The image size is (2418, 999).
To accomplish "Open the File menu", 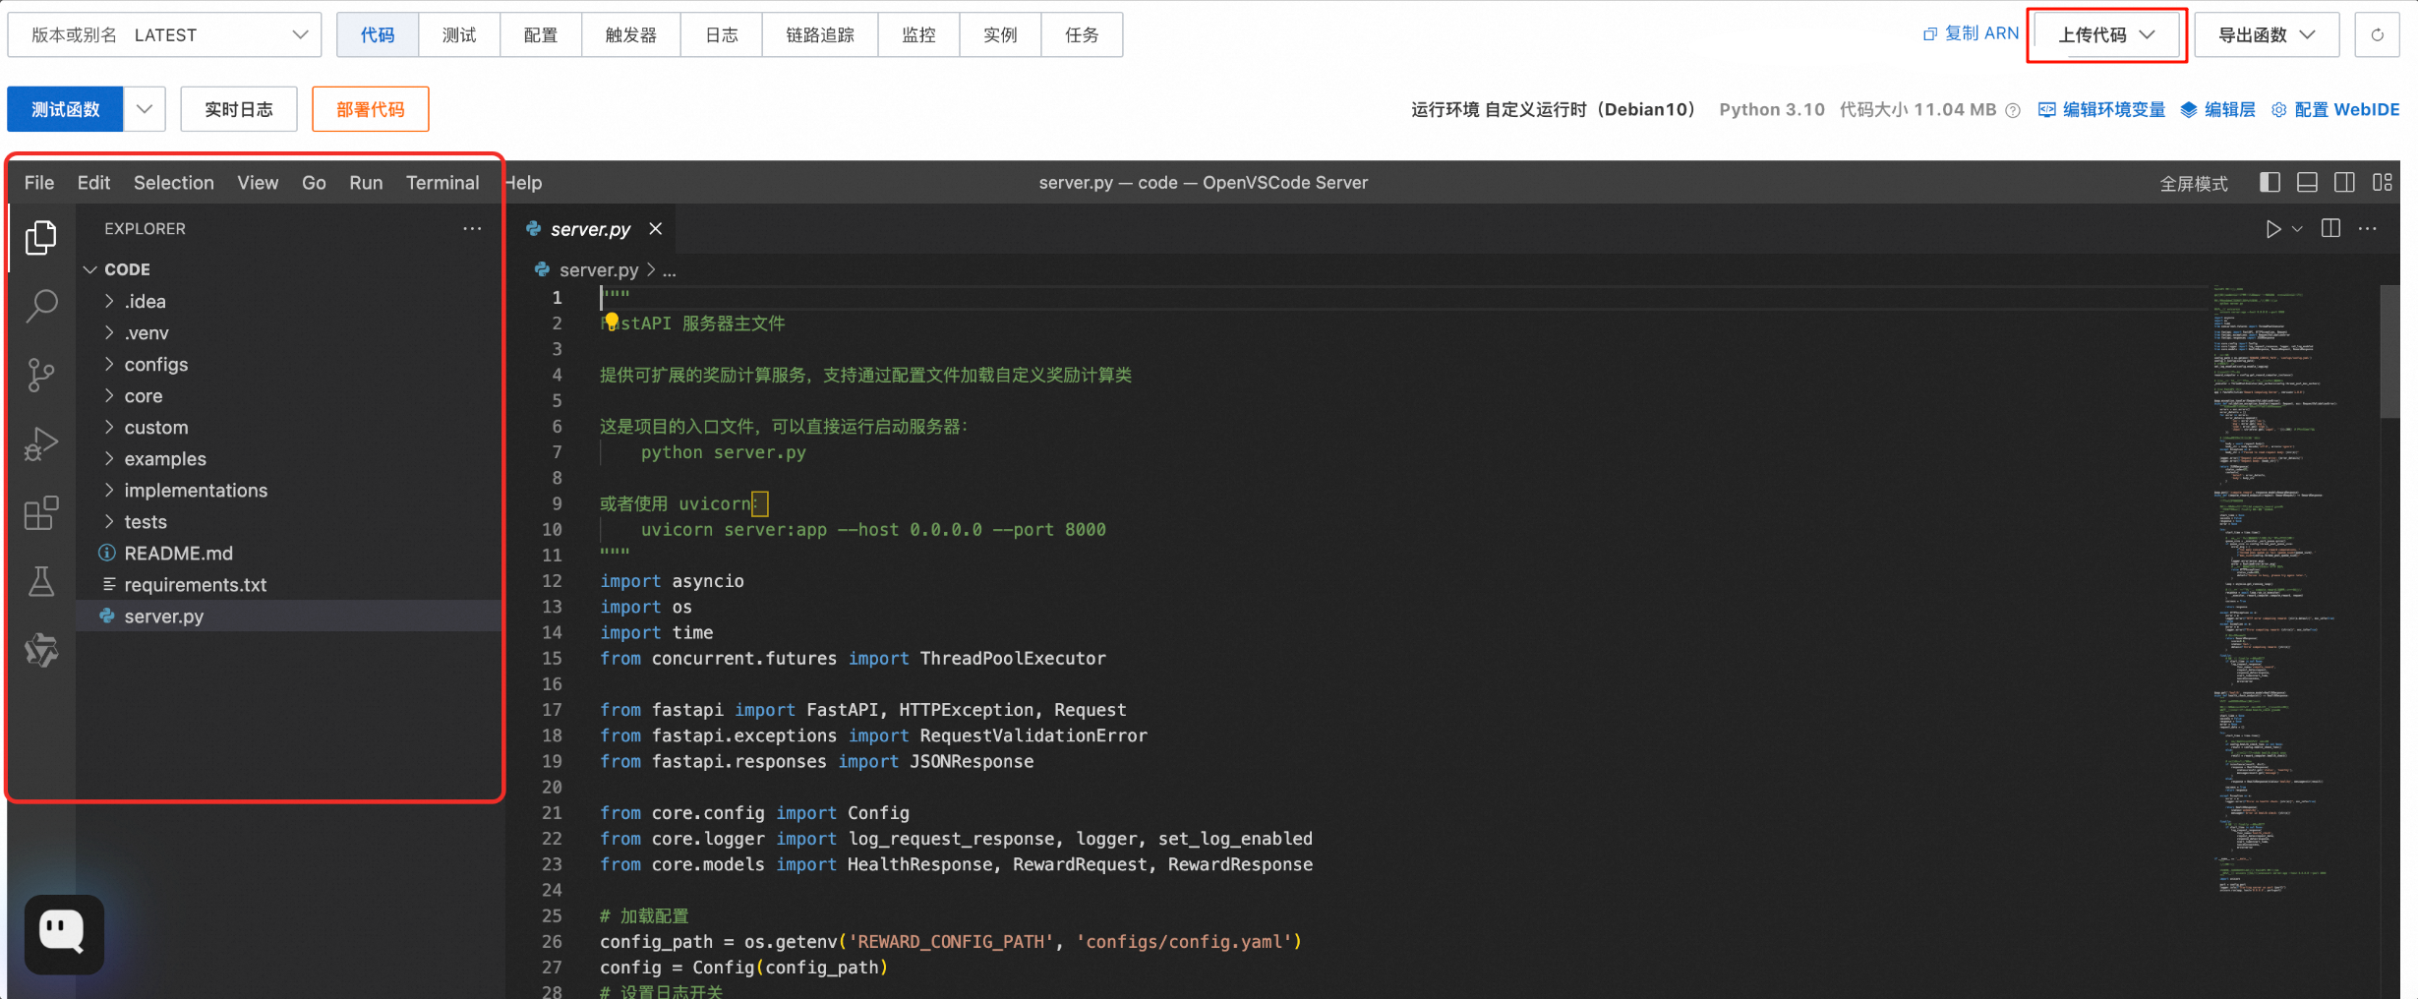I will click(x=39, y=183).
